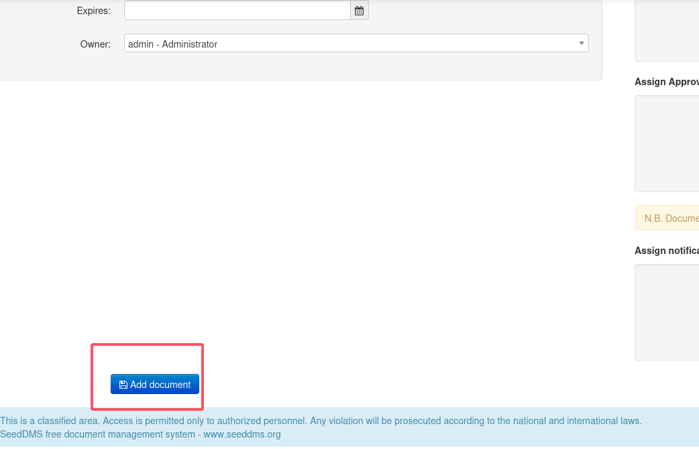Open the Expires date calendar picker
The width and height of the screenshot is (699, 449).
coord(359,11)
